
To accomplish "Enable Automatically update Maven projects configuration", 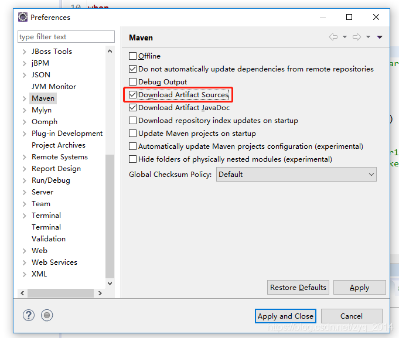I will pyautogui.click(x=132, y=146).
